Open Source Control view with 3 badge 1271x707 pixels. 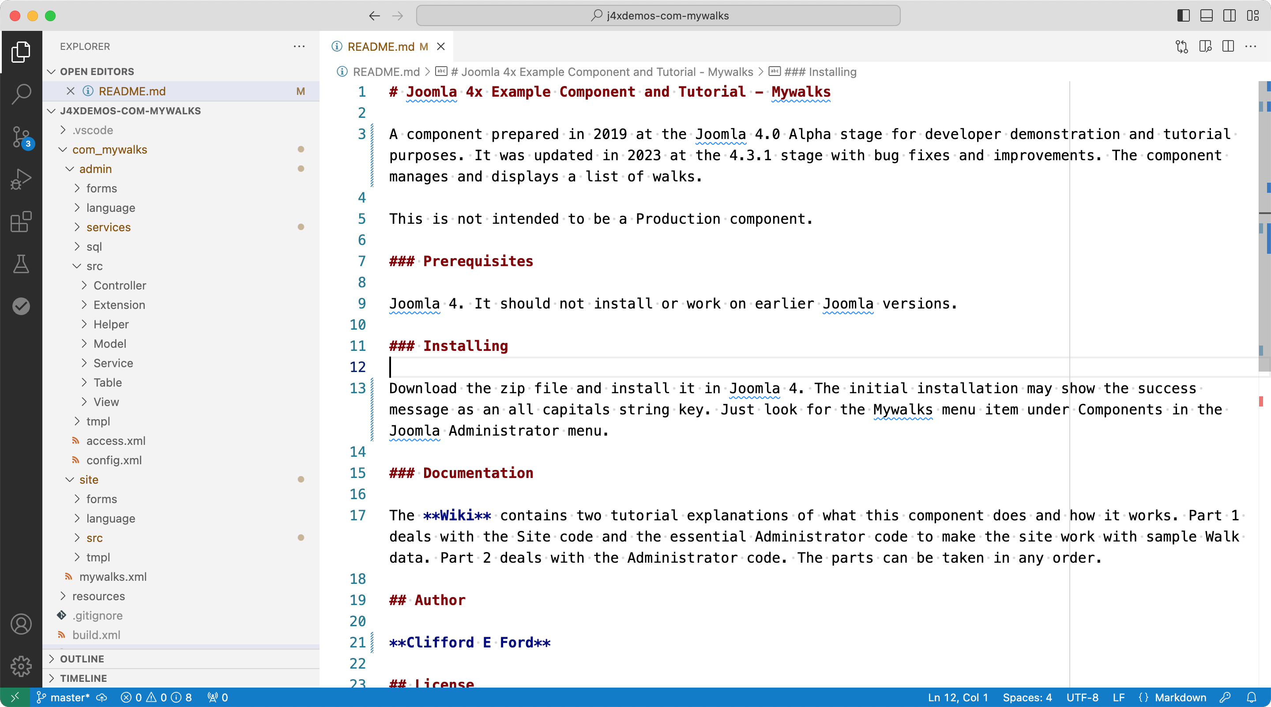pyautogui.click(x=21, y=137)
